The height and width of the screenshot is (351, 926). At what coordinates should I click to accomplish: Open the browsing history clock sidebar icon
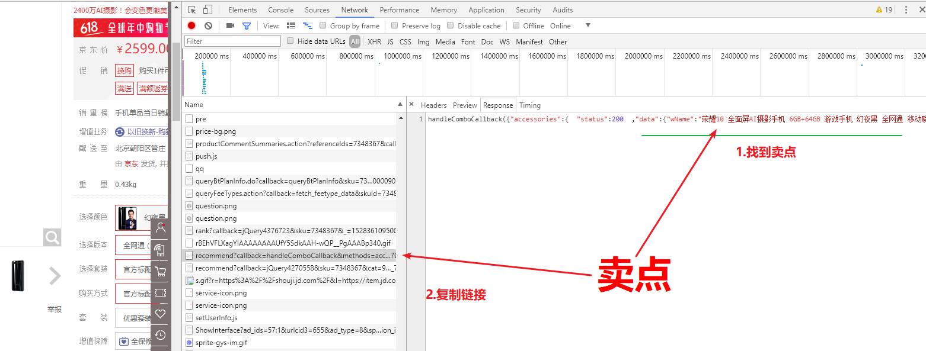[160, 335]
